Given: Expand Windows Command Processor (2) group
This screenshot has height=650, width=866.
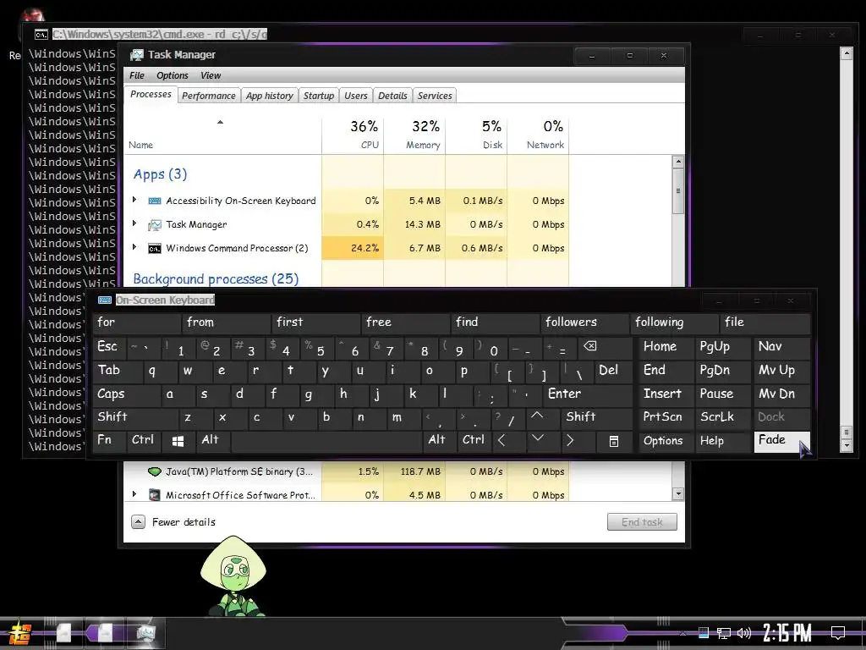Looking at the screenshot, I should click(x=134, y=248).
